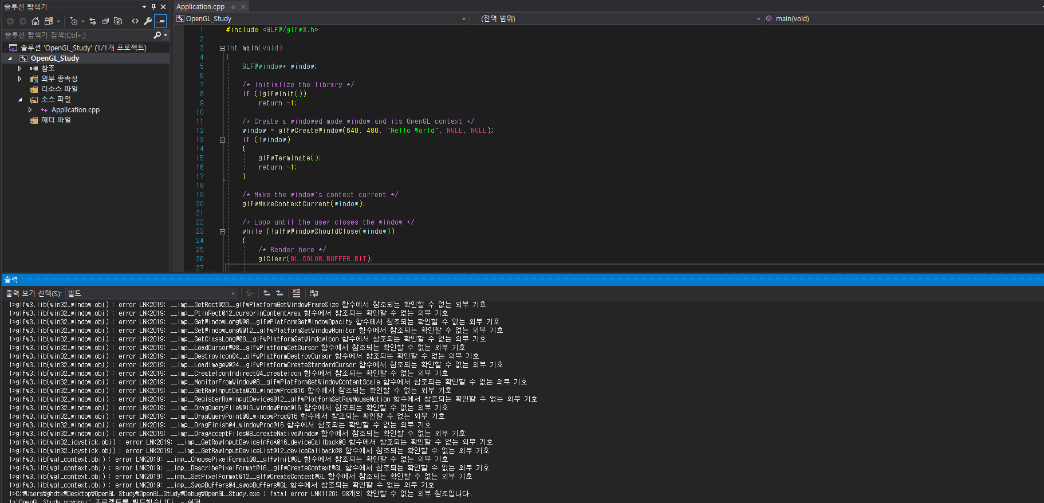This screenshot has width=1044, height=503.
Task: Toggle word wrap in output panel
Action: [x=313, y=293]
